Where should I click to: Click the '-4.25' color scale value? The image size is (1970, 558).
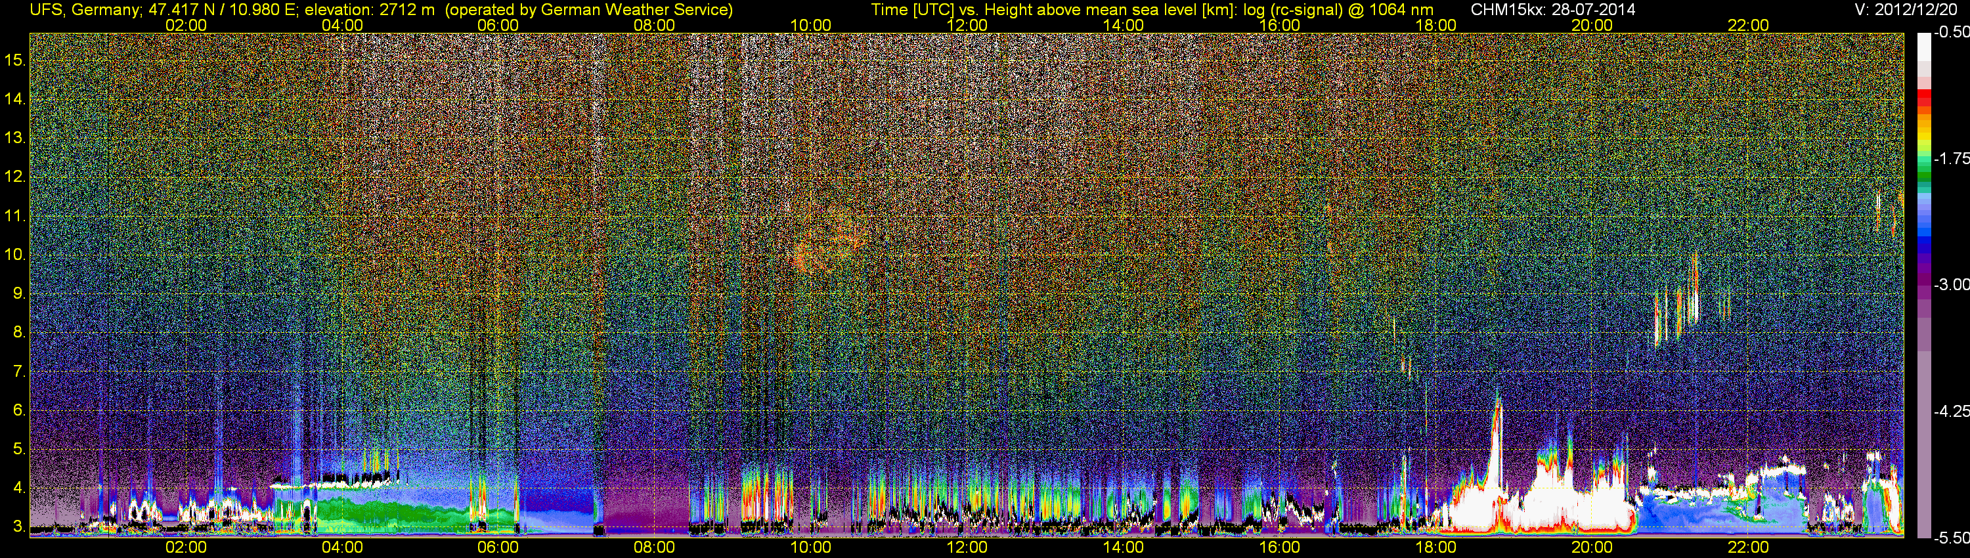coord(1951,411)
